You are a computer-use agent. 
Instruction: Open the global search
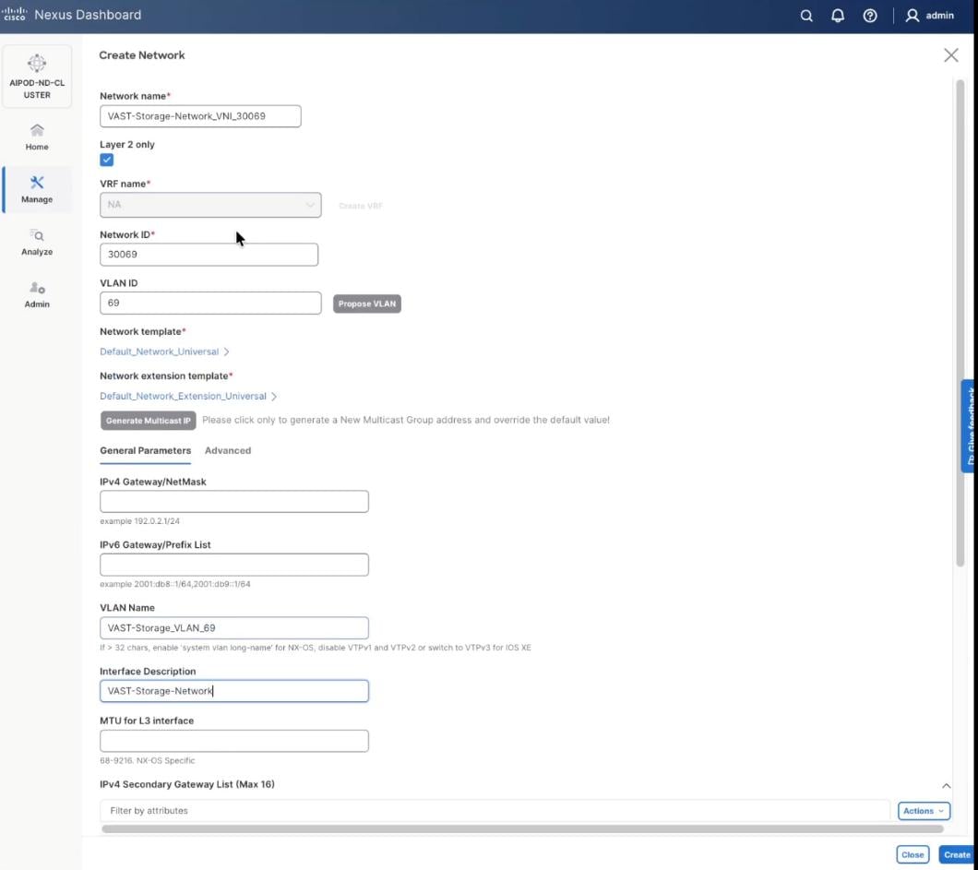point(805,15)
